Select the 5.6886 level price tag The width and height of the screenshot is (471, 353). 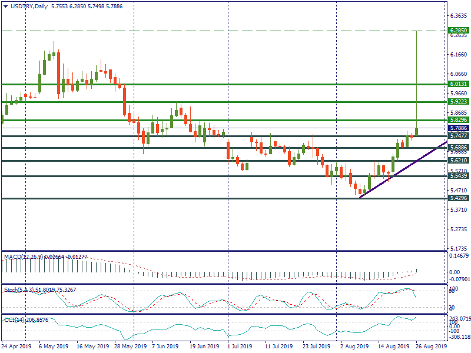(x=457, y=147)
